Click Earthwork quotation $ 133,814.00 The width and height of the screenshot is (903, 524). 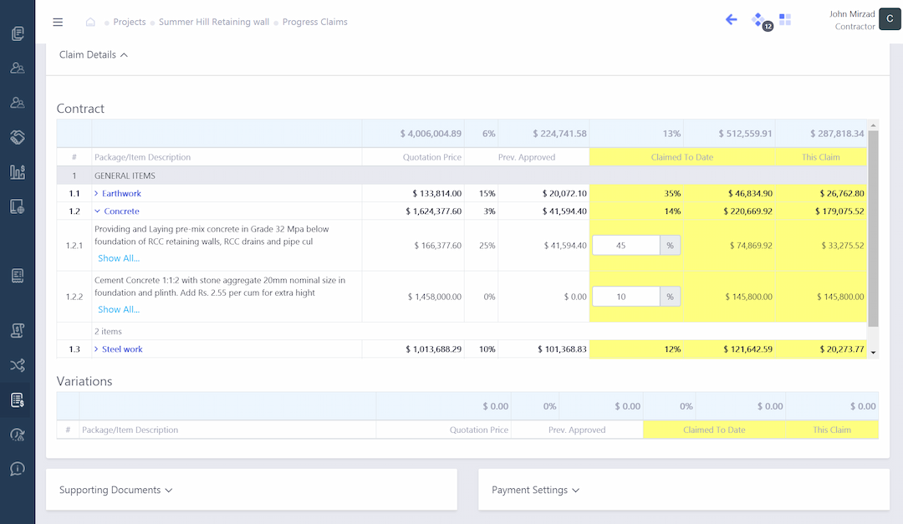point(437,194)
